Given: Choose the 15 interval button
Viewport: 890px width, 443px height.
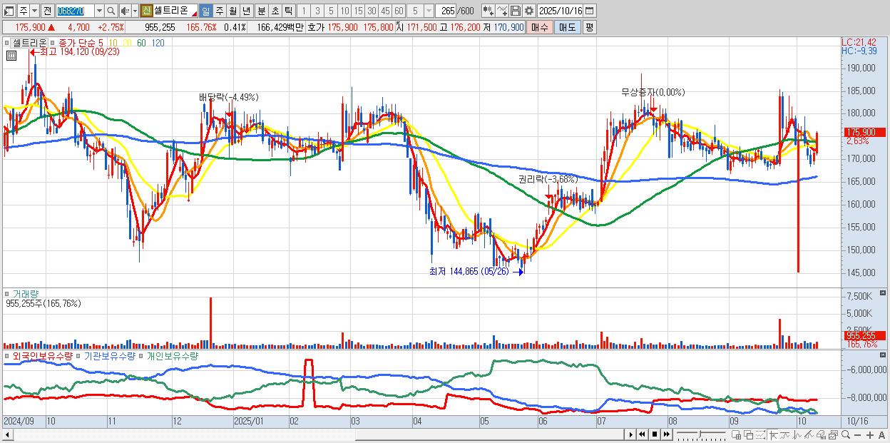Looking at the screenshot, I should point(358,11).
